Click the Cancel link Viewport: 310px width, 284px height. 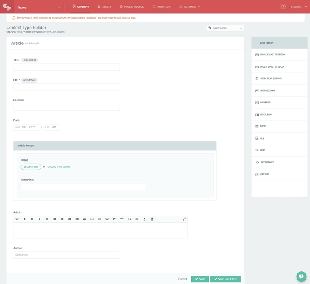(182, 279)
